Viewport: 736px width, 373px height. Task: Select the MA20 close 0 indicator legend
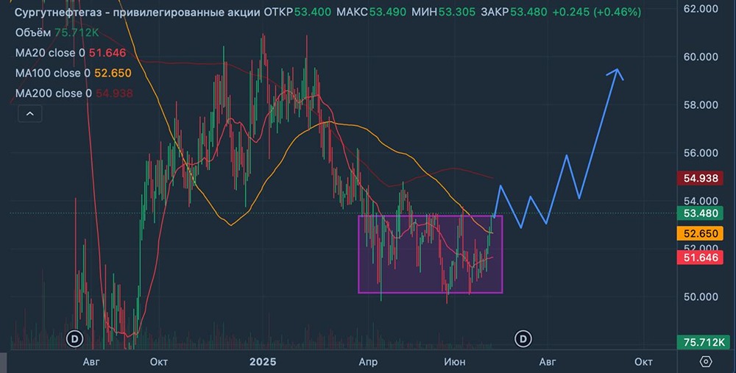pyautogui.click(x=71, y=53)
